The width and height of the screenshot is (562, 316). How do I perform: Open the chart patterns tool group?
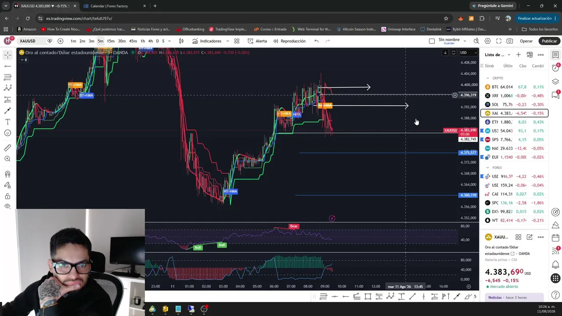(7, 88)
